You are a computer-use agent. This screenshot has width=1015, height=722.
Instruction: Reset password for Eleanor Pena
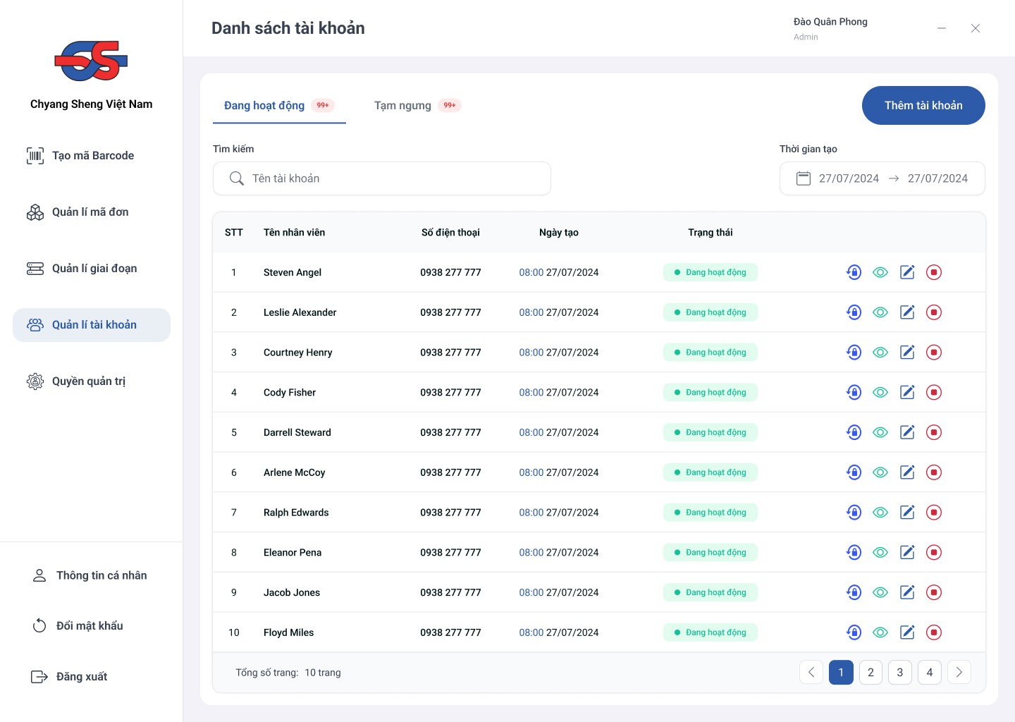point(854,553)
